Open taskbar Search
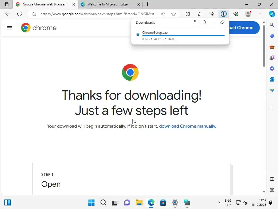Screen dimensions: 278x209 coord(103,202)
